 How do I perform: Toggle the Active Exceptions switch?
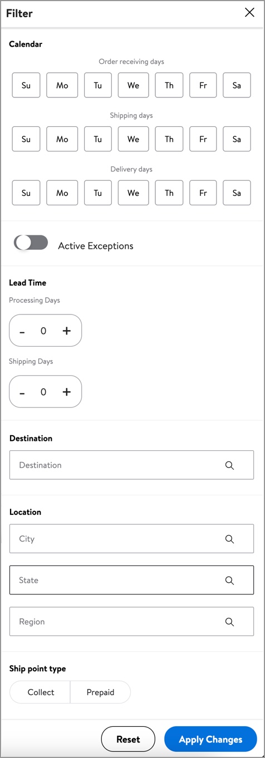pos(31,243)
